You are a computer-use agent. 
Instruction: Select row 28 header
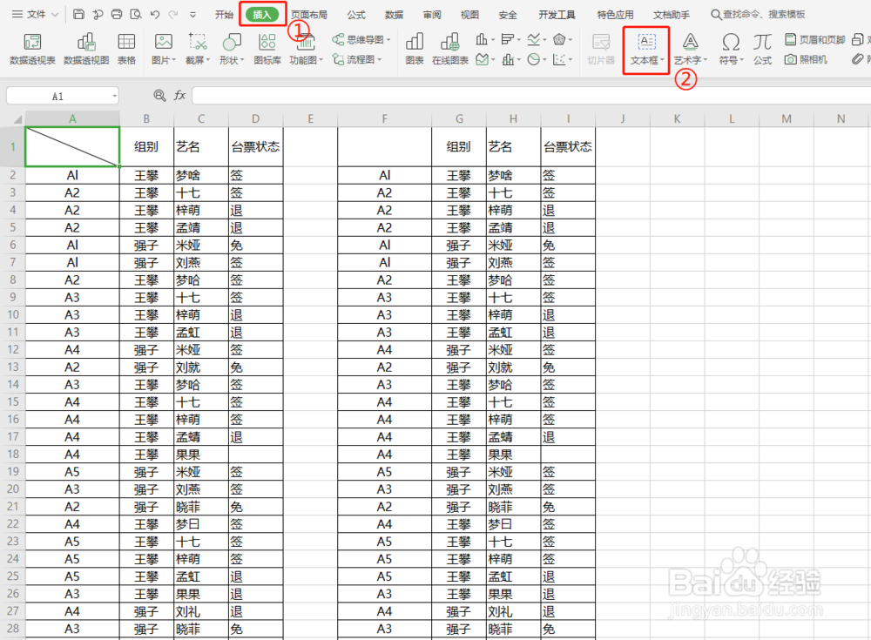point(13,629)
